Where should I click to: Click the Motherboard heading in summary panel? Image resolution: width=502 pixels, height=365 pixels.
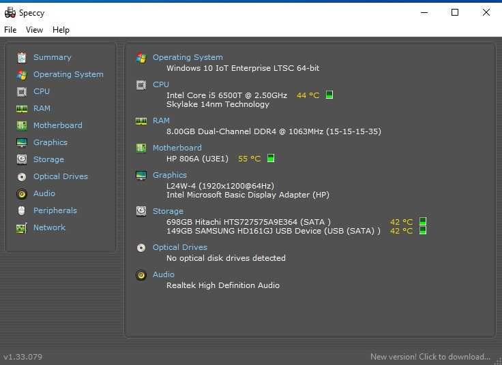(177, 148)
